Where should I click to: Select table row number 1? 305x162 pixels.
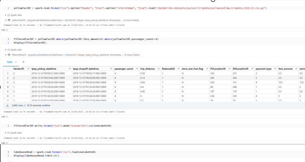tap(8, 73)
